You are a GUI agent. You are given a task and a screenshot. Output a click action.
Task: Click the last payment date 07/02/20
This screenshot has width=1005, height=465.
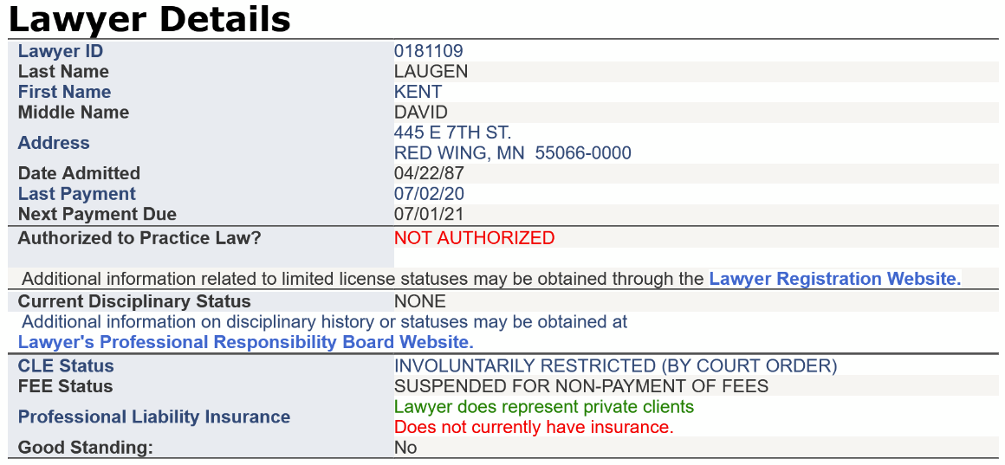click(x=429, y=194)
